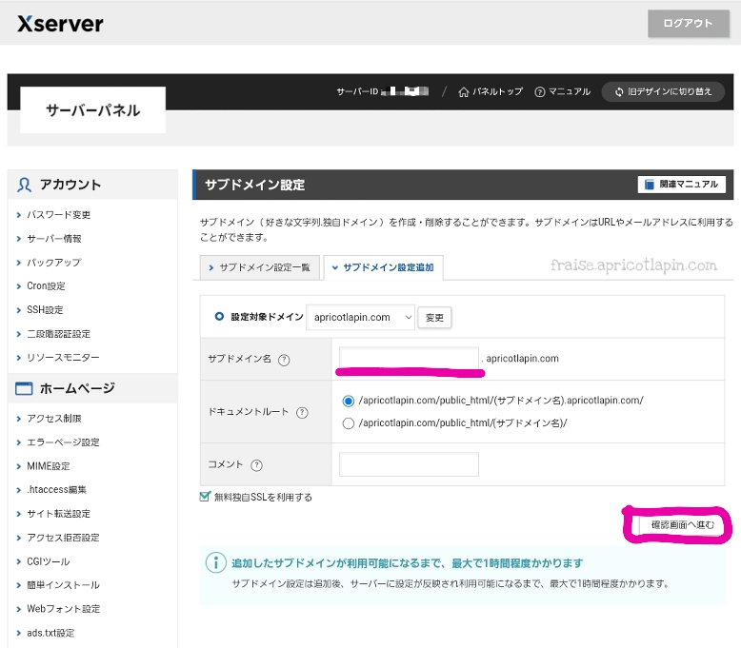Click the アカウント section header text
This screenshot has width=741, height=648.
(x=70, y=185)
